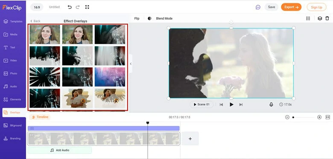
Task: Open the grid dots icon
Action: click(308, 18)
